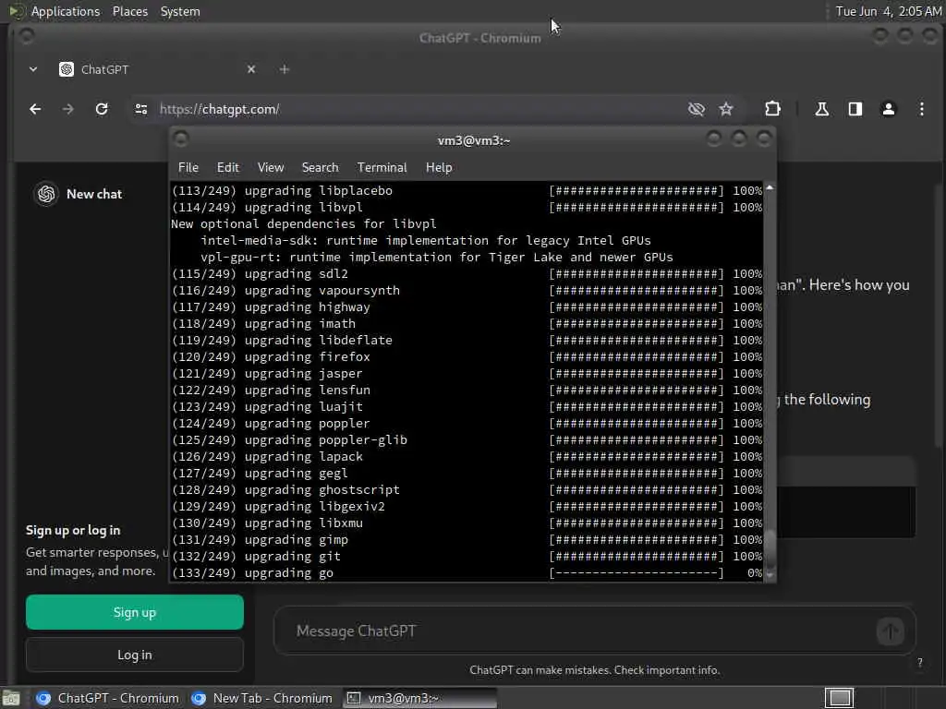This screenshot has width=946, height=709.
Task: Open the System menu
Action: (x=180, y=11)
